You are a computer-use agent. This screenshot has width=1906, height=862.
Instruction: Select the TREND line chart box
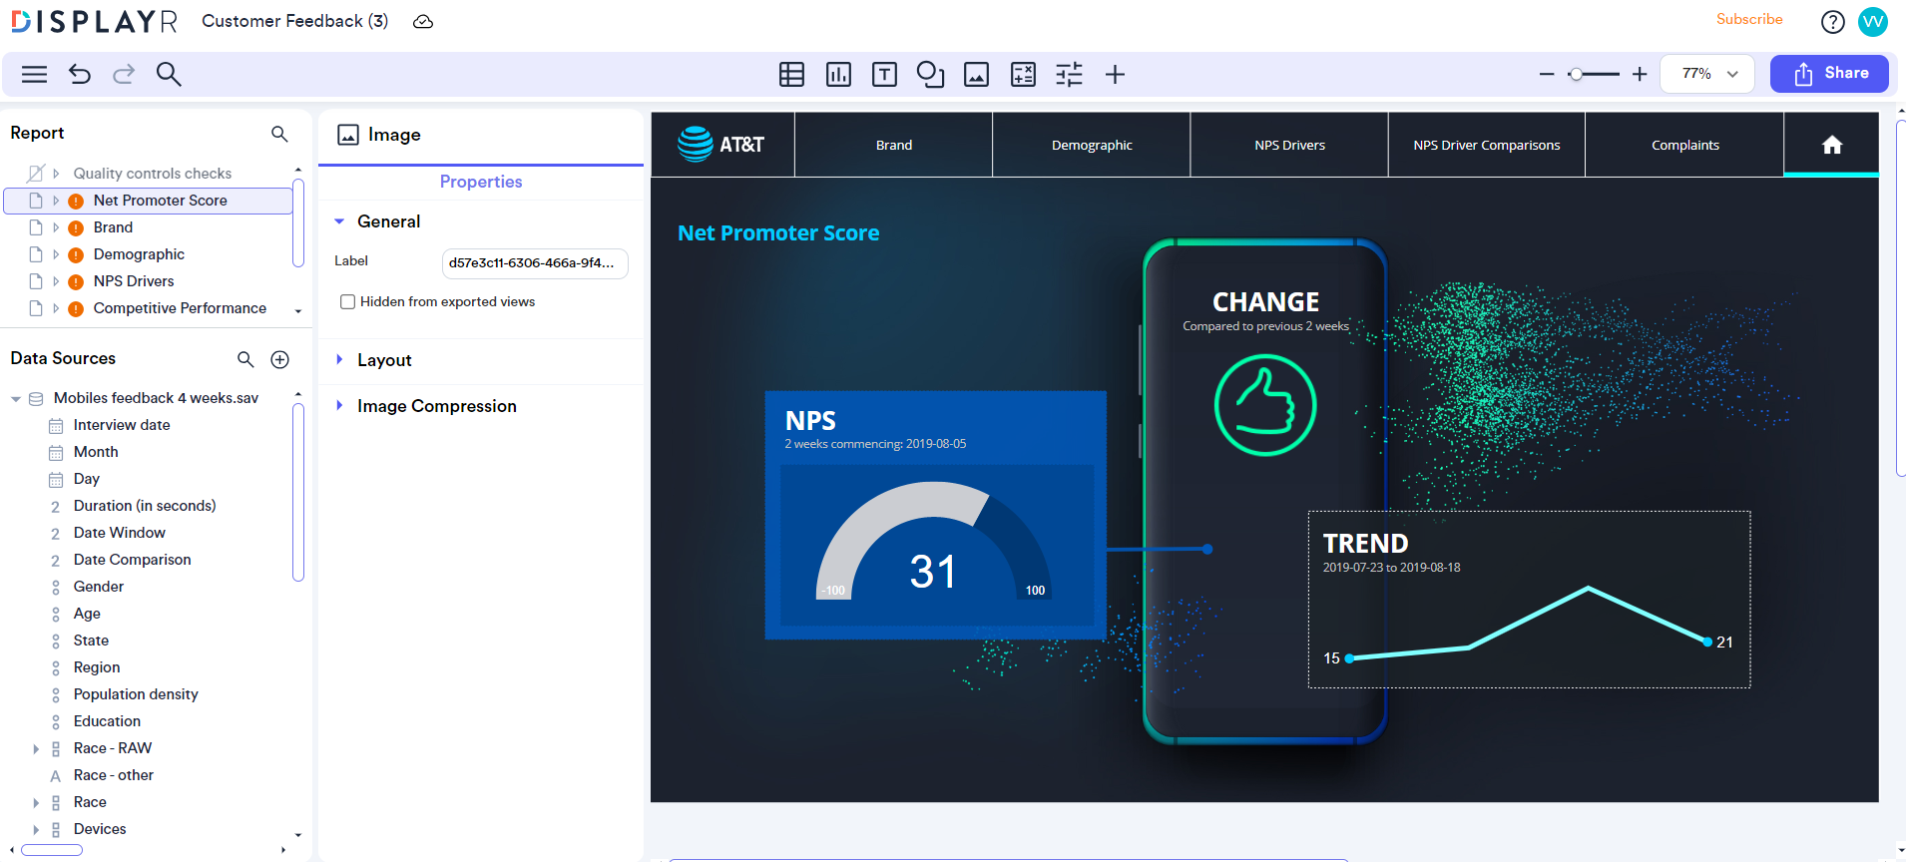[1529, 600]
